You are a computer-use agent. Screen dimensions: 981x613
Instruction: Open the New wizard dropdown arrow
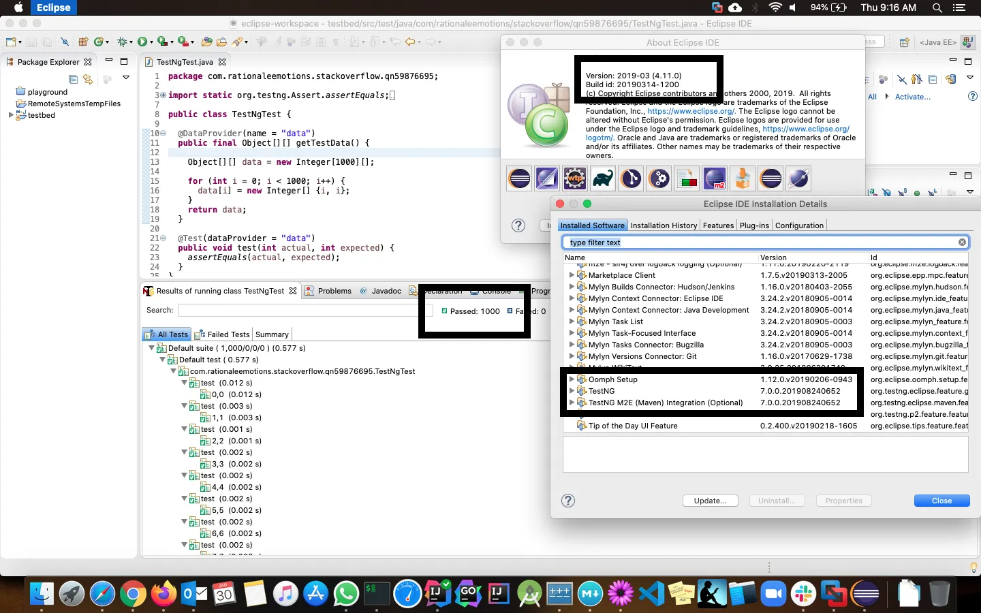click(x=20, y=42)
